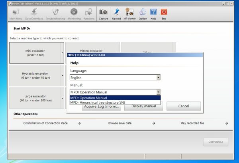Minimize the MPDr main window
The width and height of the screenshot is (239, 163).
click(x=223, y=3)
